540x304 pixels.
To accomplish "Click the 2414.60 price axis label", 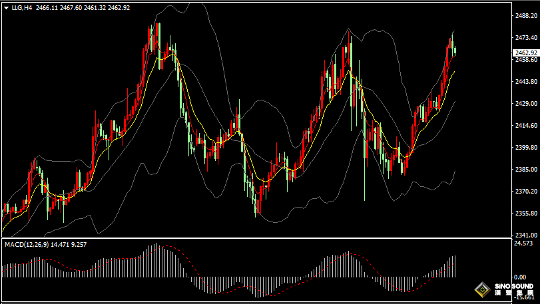I will coord(525,126).
